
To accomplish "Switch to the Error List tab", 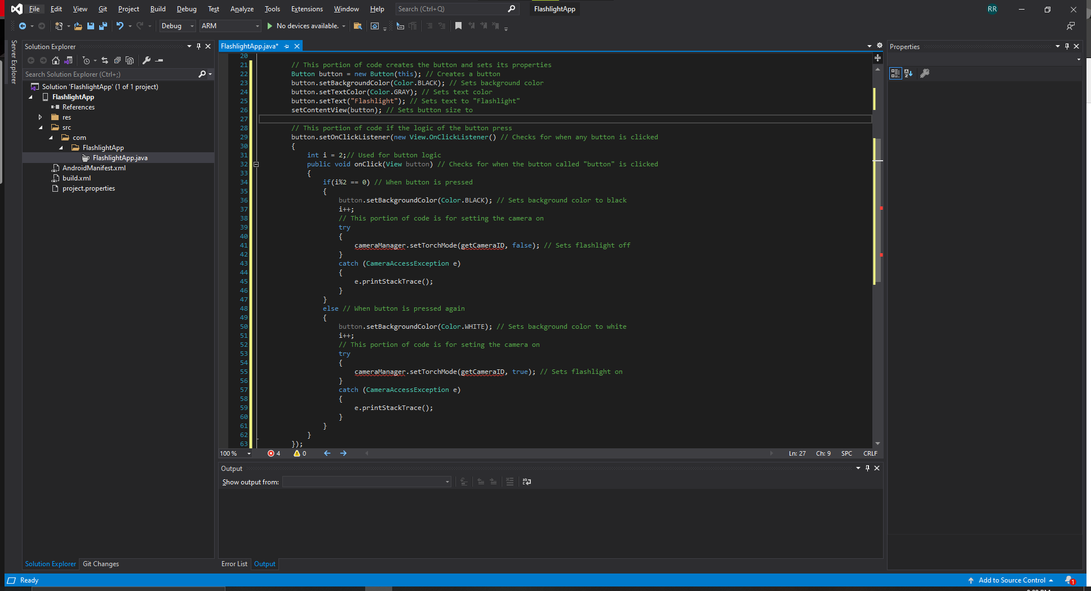I will (x=234, y=564).
